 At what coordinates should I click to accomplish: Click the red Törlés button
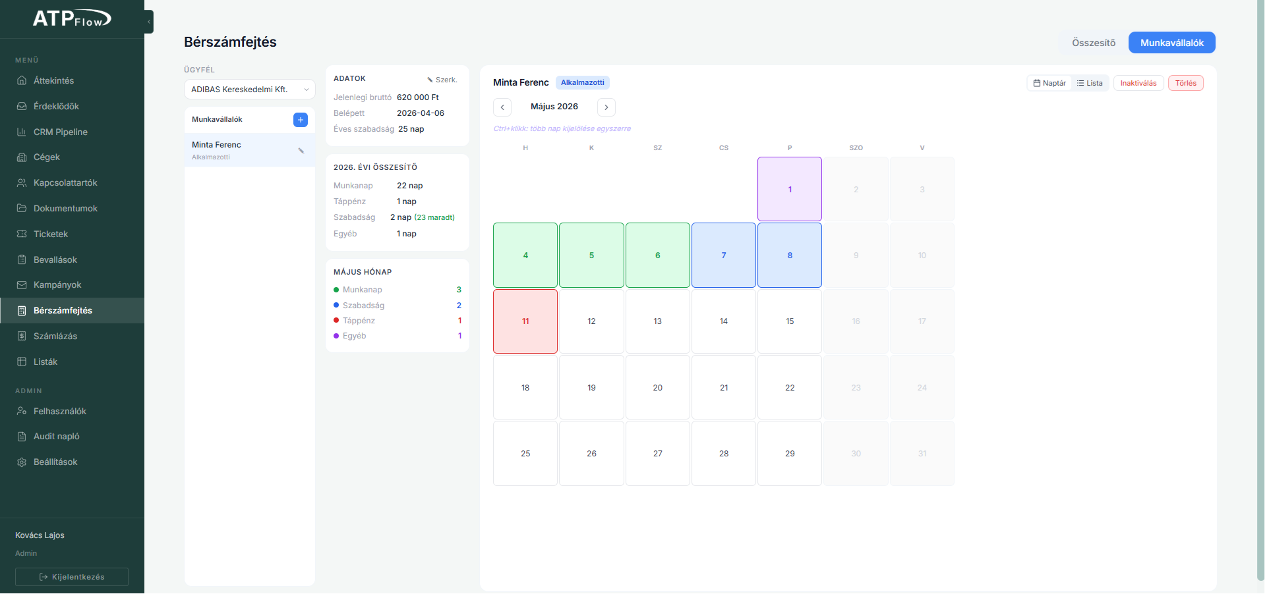coord(1186,83)
